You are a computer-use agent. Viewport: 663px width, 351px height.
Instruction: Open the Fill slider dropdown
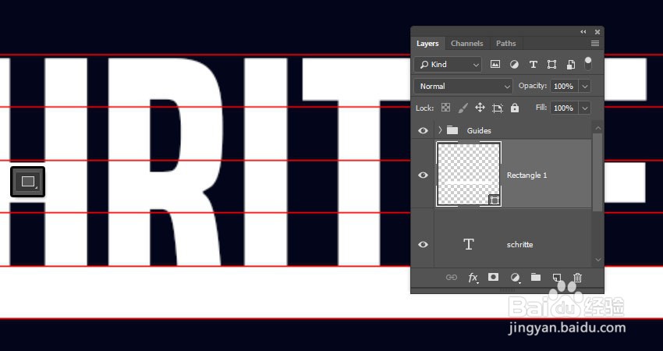click(585, 108)
